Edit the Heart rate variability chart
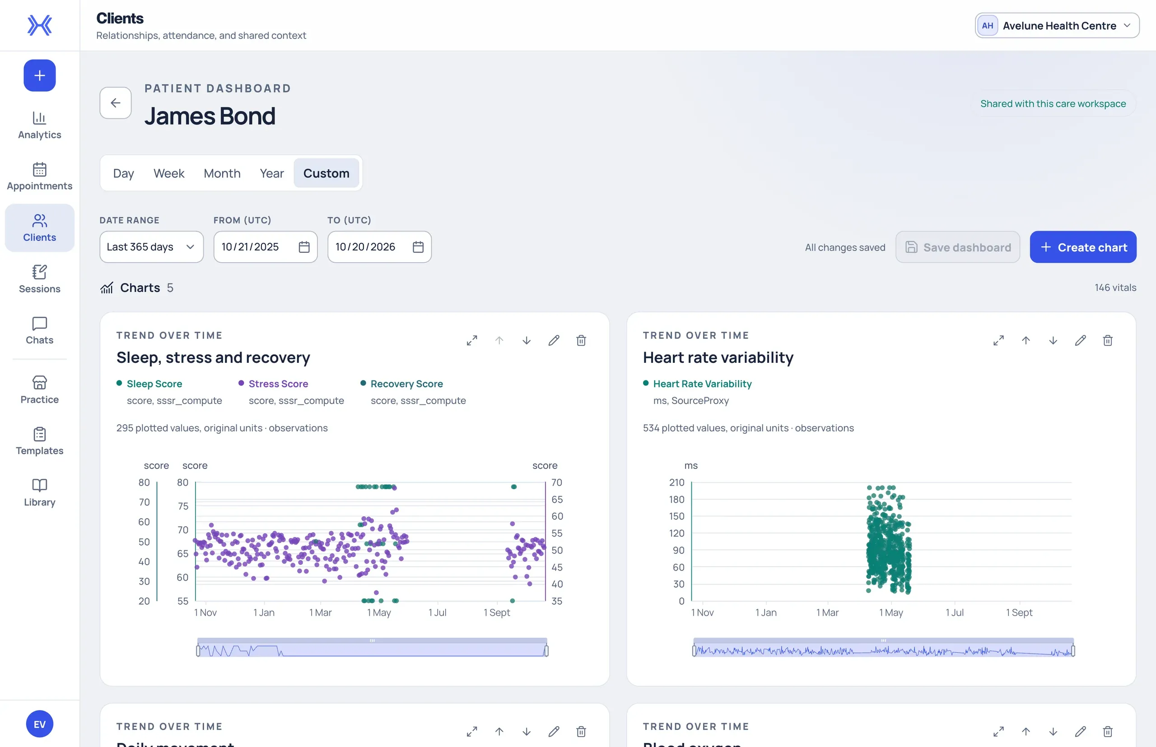This screenshot has height=747, width=1156. coord(1080,340)
